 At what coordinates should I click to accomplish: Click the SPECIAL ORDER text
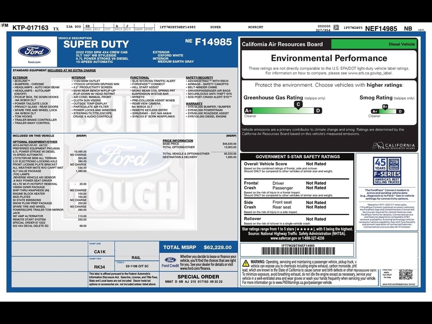(198, 277)
